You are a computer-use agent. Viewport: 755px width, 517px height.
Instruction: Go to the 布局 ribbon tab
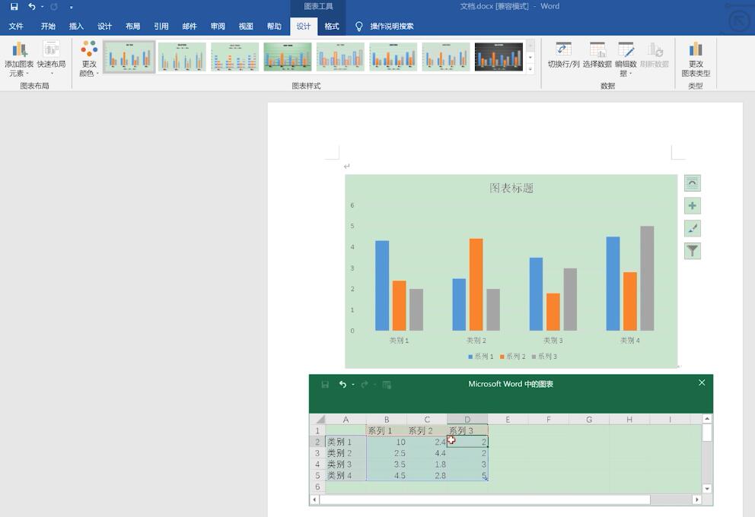click(133, 27)
